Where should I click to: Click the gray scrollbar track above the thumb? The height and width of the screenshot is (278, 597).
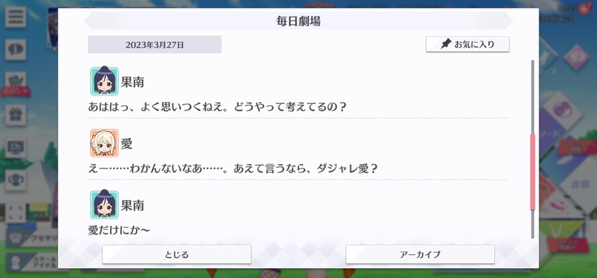[533, 97]
